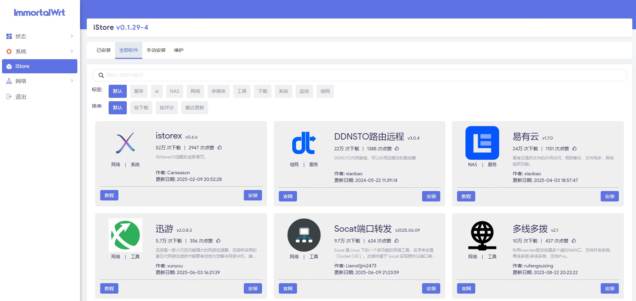
Task: Install the 迅游 app
Action: tap(253, 289)
